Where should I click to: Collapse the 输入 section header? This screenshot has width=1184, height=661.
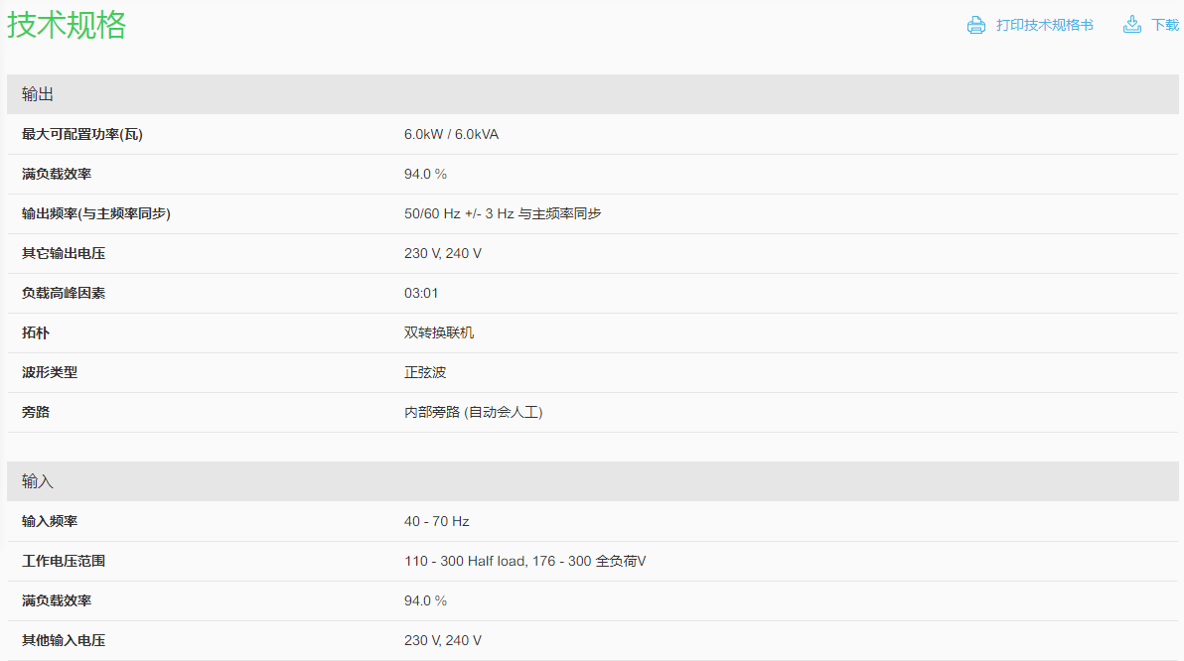38,481
